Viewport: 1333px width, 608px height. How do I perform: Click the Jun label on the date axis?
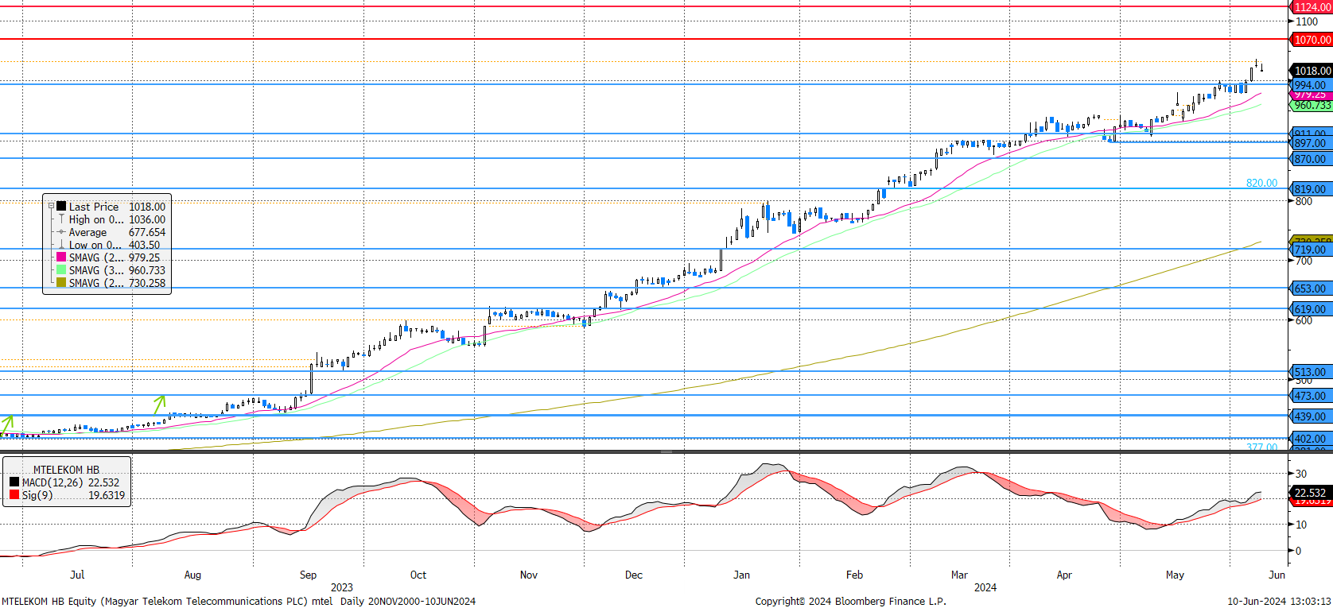[x=1277, y=575]
